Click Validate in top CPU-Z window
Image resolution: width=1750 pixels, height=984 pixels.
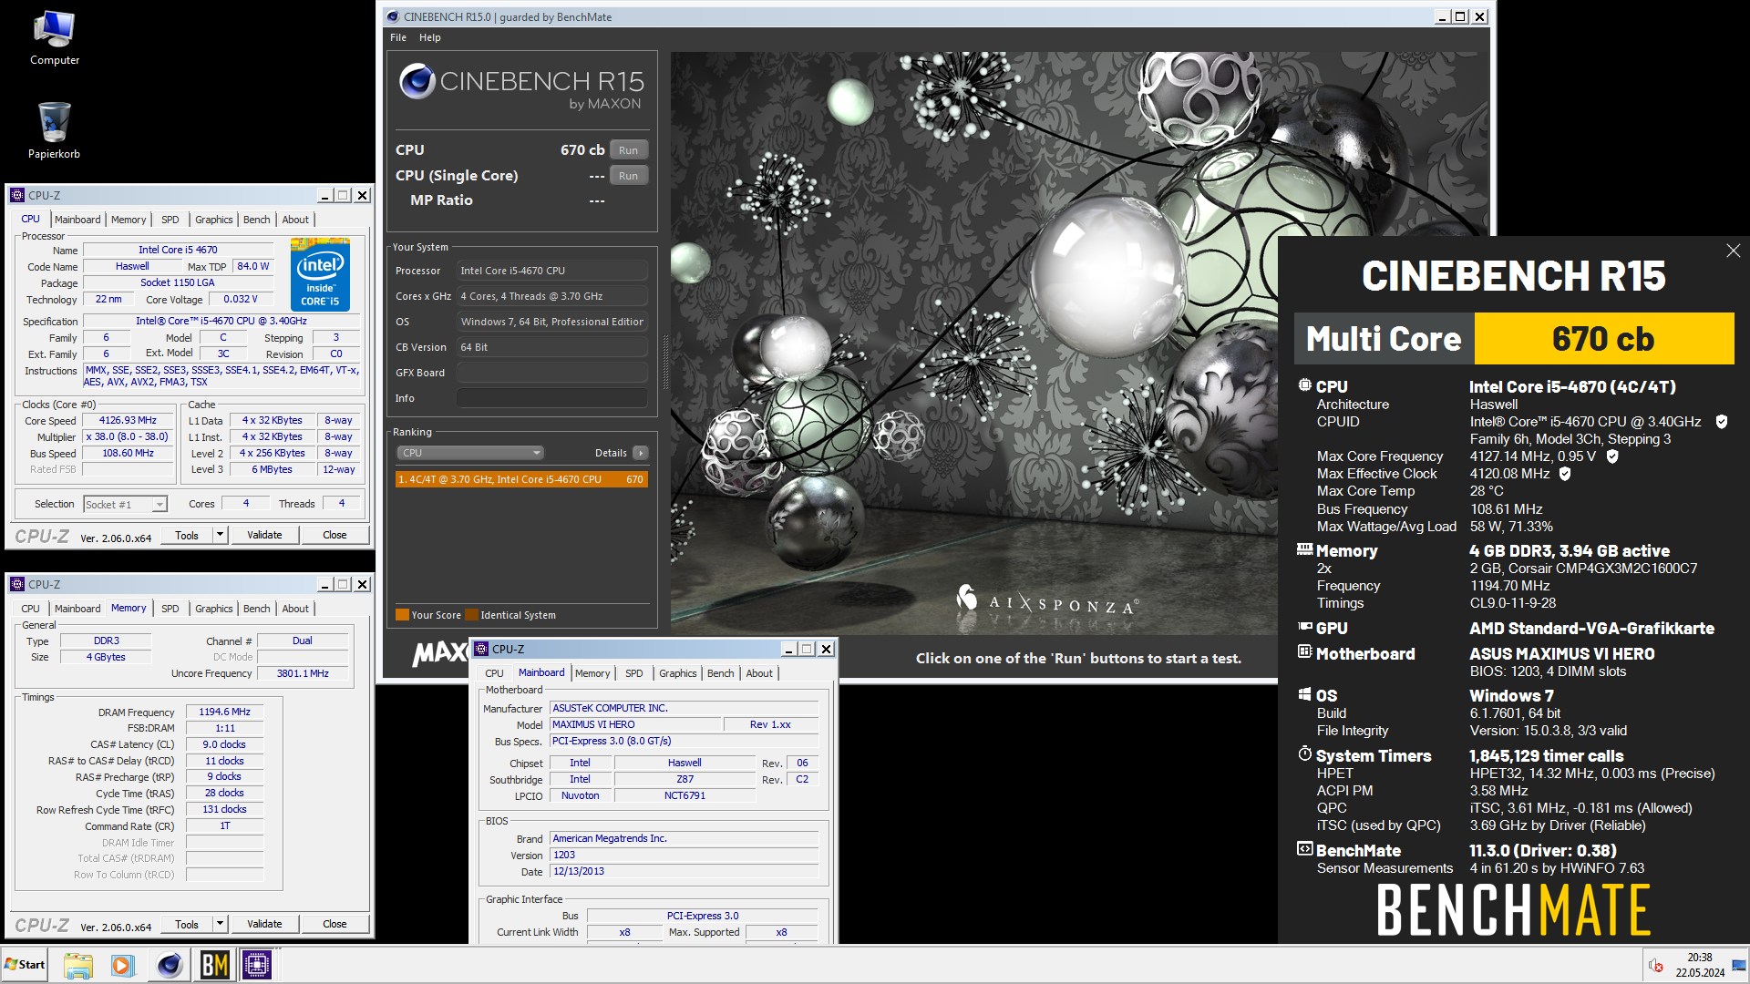tap(264, 535)
